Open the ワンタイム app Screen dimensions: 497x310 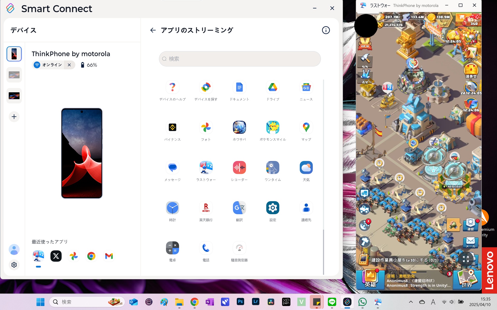273,167
